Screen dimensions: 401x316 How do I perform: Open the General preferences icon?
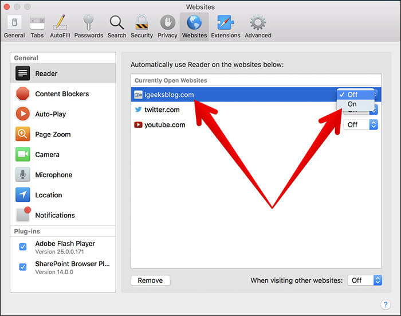pyautogui.click(x=14, y=22)
